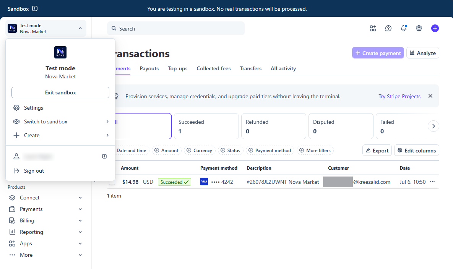Add the Status filter
This screenshot has width=453, height=269.
[231, 151]
